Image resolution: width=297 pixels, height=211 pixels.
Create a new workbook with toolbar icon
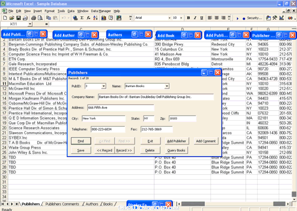point(5,18)
